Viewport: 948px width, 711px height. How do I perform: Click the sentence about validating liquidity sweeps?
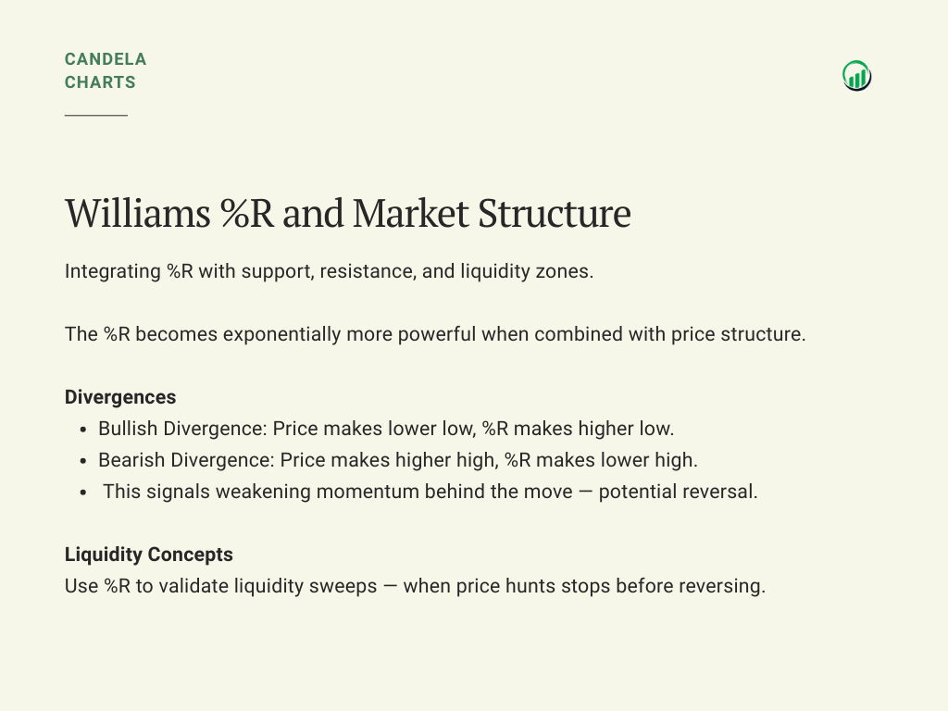click(415, 586)
